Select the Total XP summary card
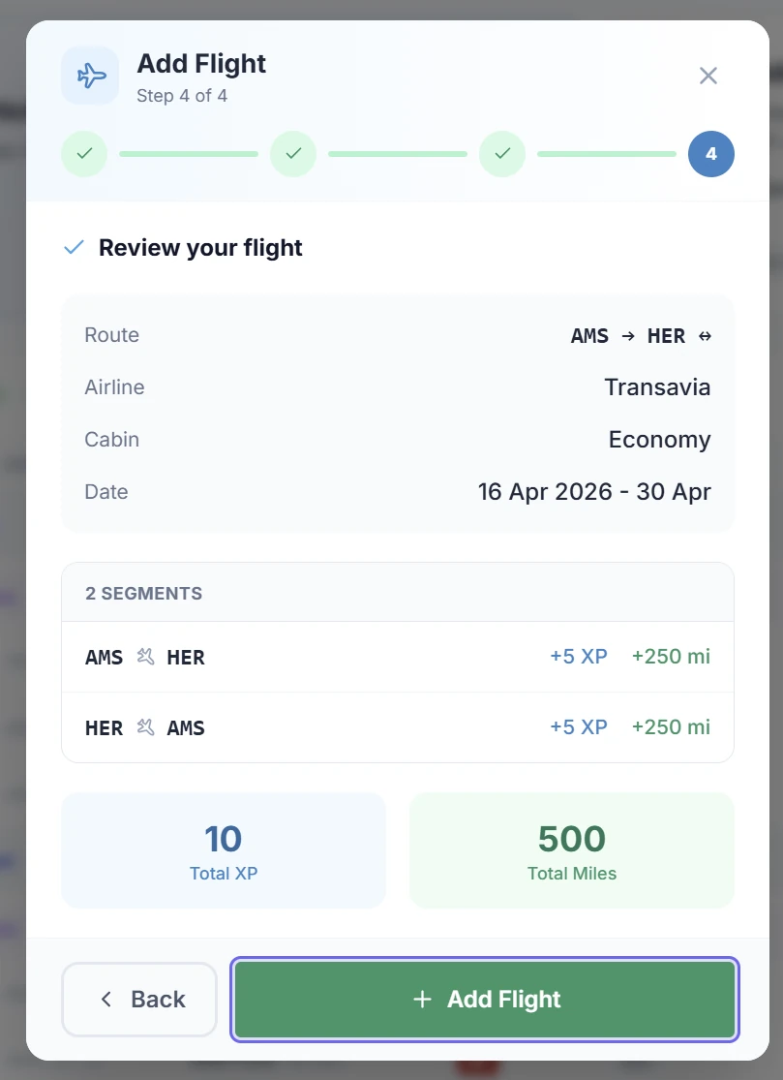783x1080 pixels. pyautogui.click(x=224, y=850)
